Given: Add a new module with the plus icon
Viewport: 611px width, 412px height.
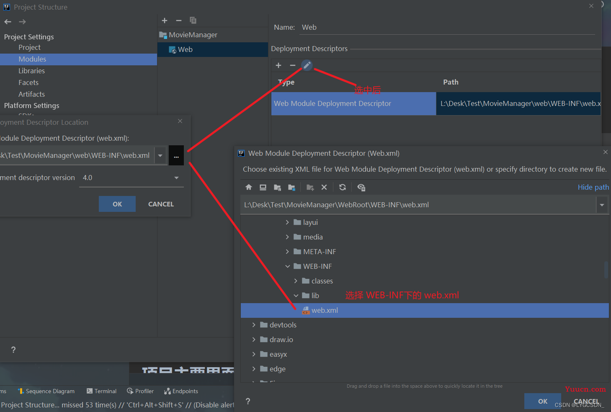Looking at the screenshot, I should pos(165,21).
